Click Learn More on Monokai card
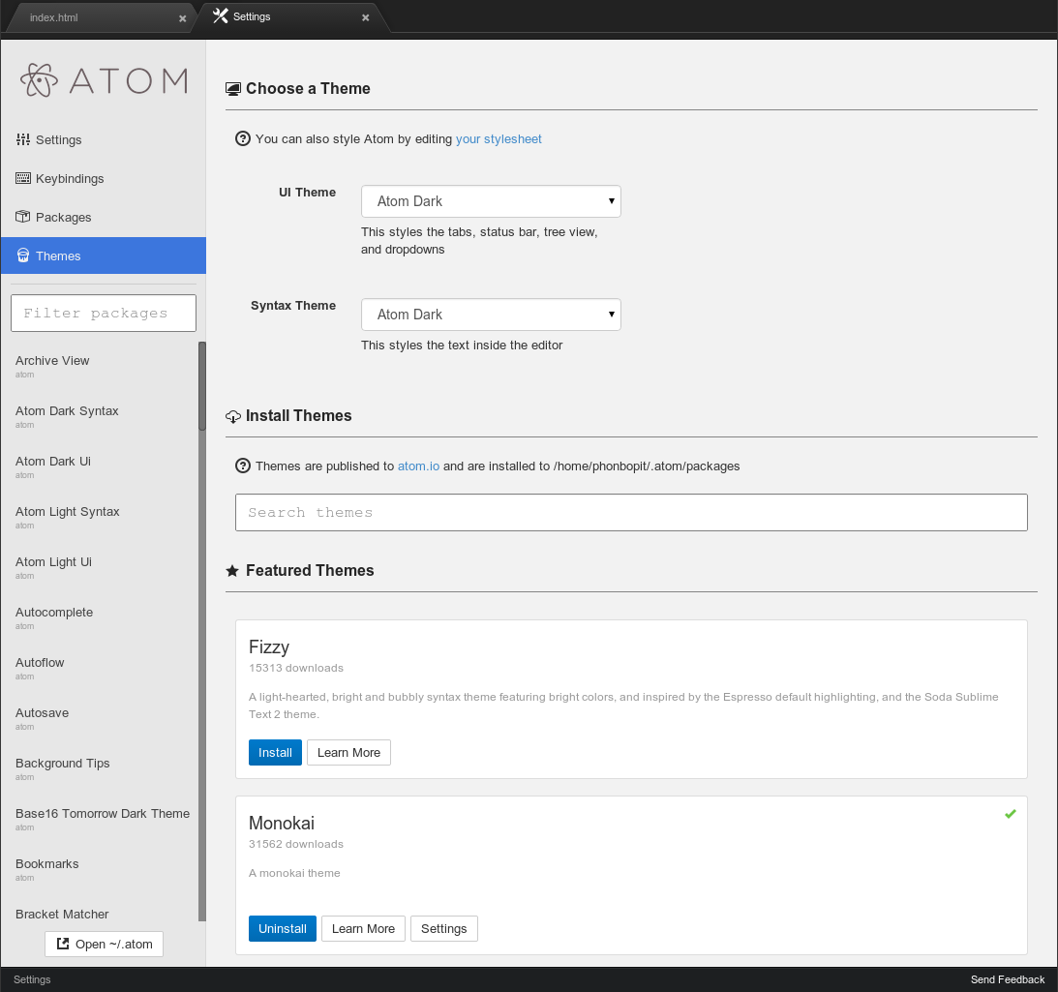Screen dimensions: 1058x992 tap(363, 928)
